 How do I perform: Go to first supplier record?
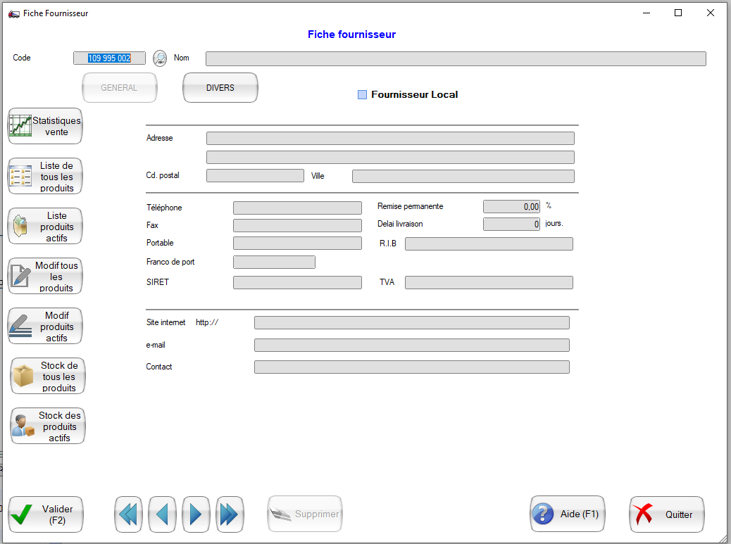pyautogui.click(x=128, y=514)
